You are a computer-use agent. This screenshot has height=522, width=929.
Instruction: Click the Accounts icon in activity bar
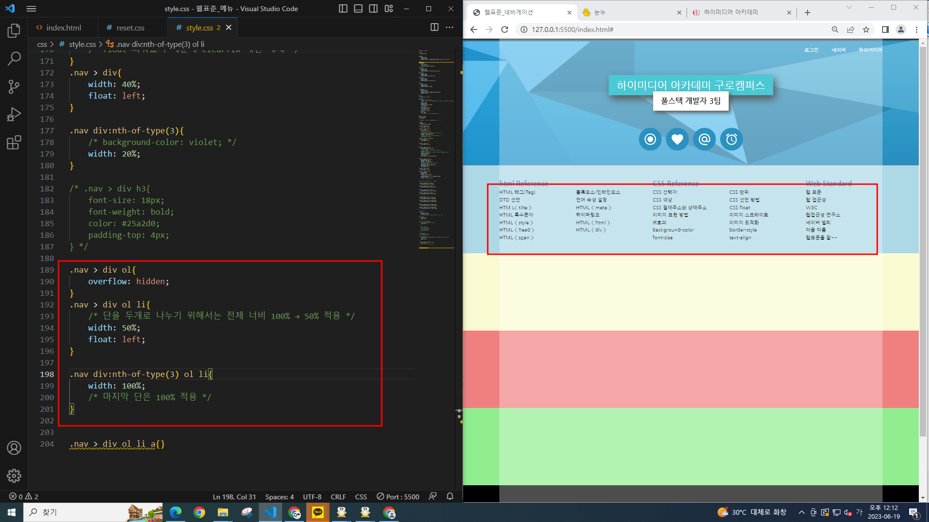pos(14,448)
